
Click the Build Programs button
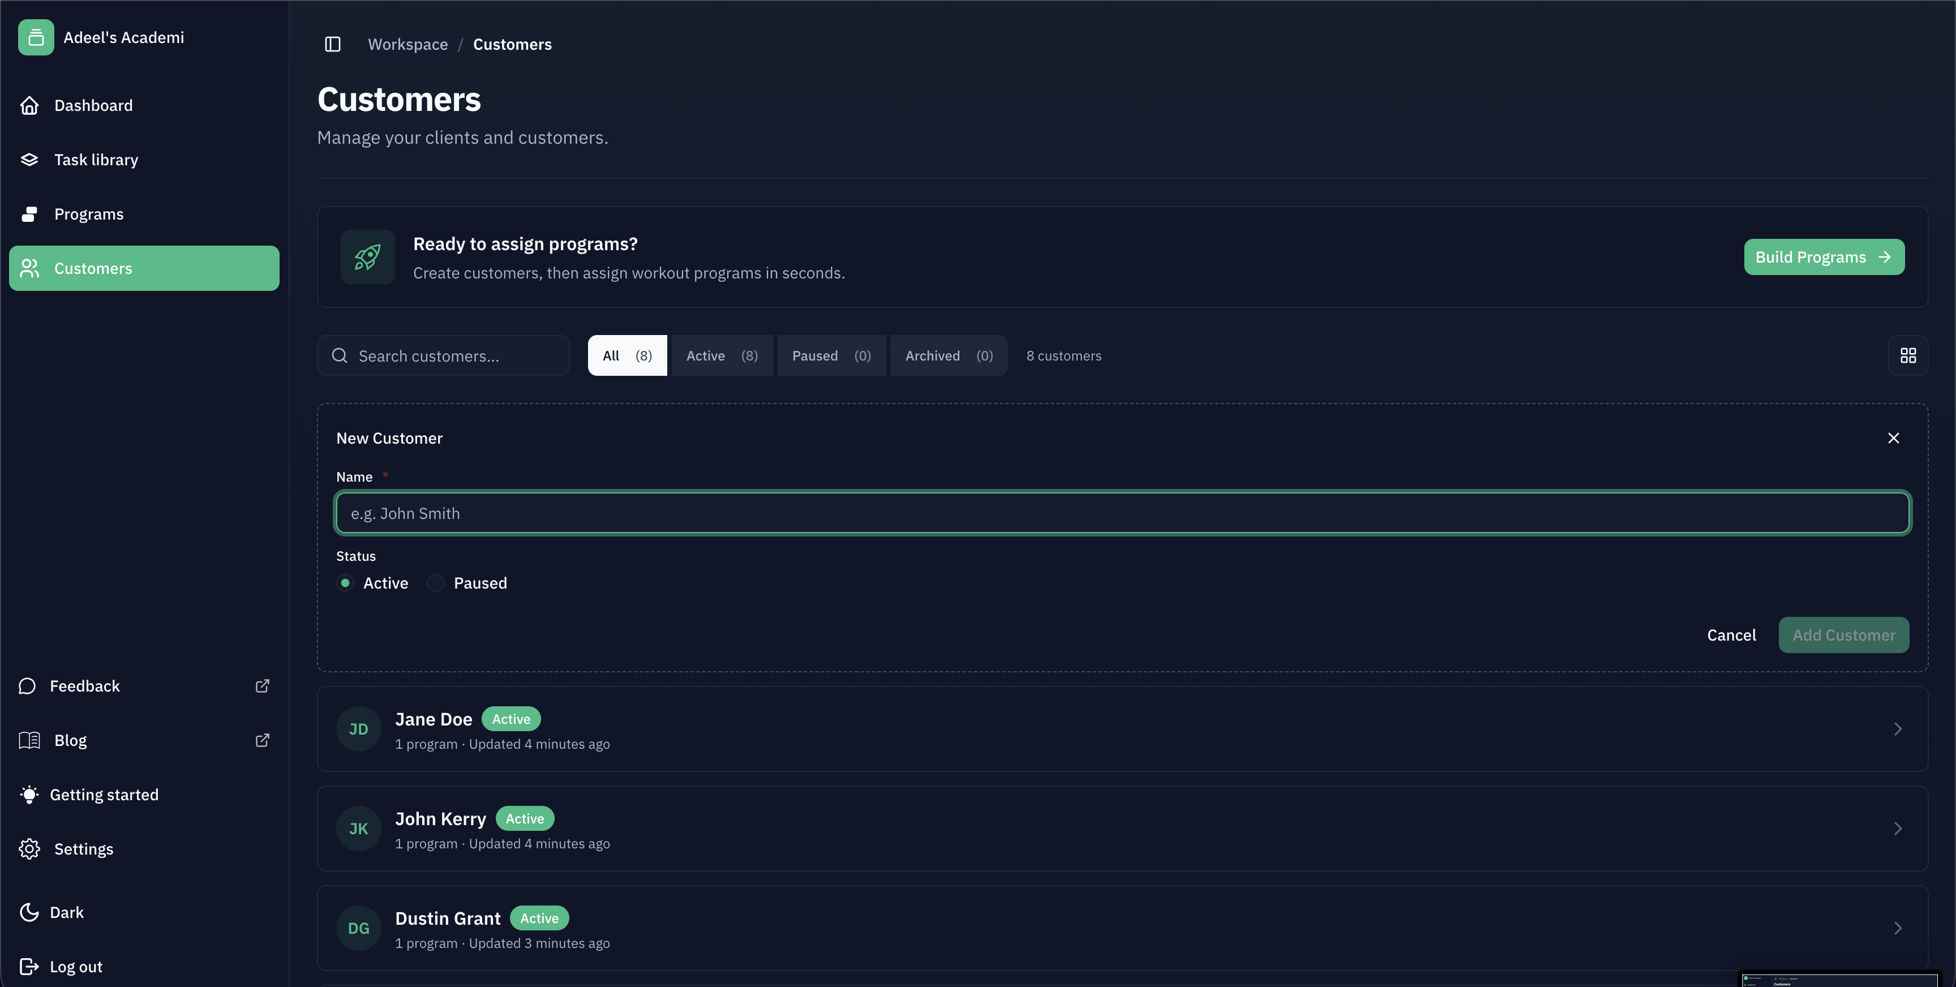(1824, 256)
